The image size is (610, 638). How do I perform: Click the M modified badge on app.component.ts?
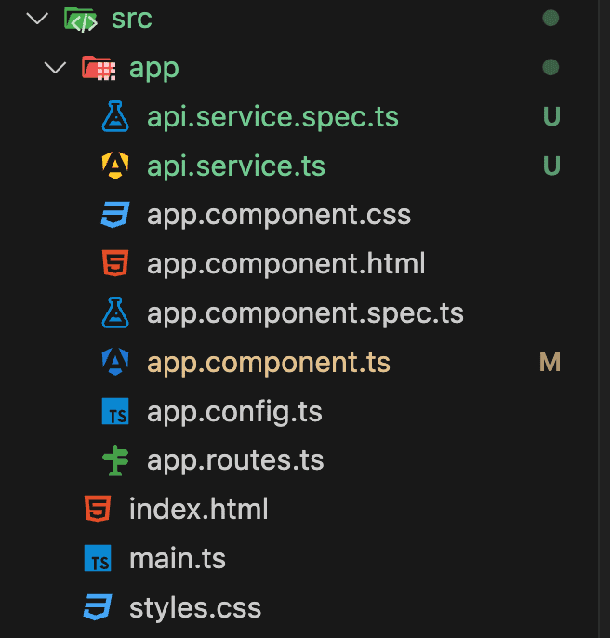tap(550, 363)
